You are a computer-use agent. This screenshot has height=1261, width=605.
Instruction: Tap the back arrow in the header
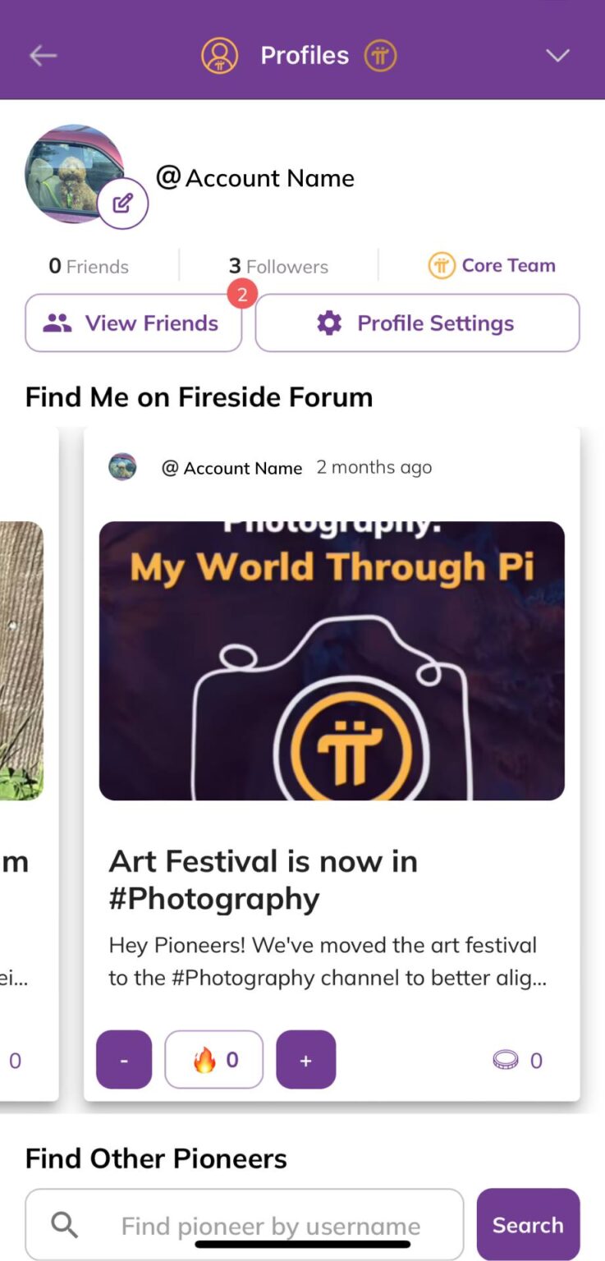pyautogui.click(x=42, y=55)
